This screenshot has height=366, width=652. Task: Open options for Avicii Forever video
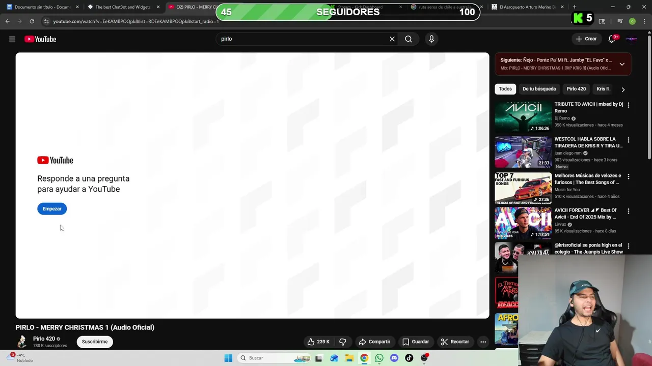tap(628, 211)
